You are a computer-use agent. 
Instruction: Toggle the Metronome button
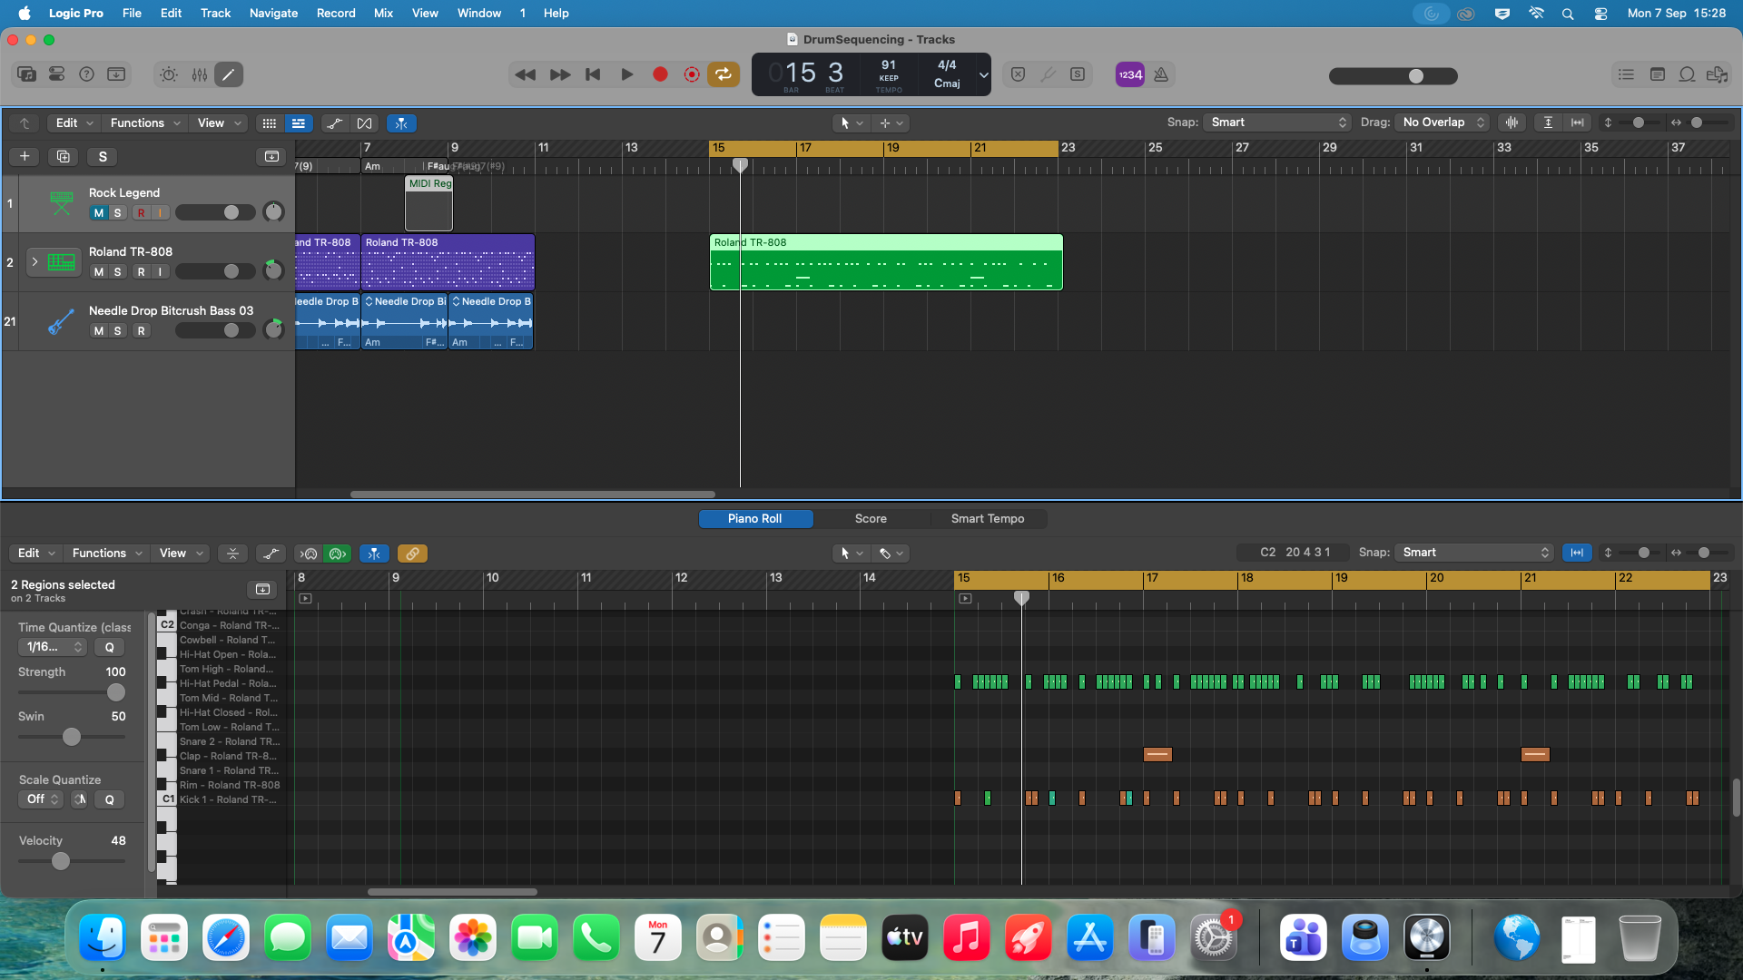pyautogui.click(x=1161, y=74)
